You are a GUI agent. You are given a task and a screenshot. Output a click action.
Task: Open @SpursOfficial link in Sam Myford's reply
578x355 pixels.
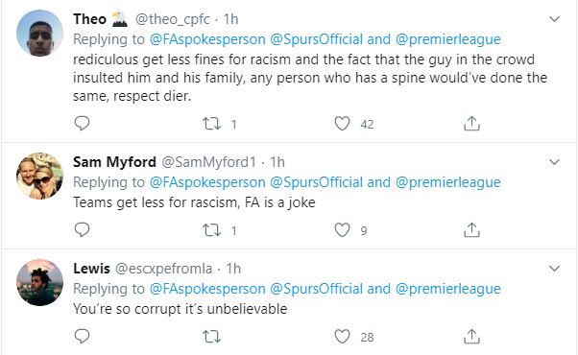point(317,182)
